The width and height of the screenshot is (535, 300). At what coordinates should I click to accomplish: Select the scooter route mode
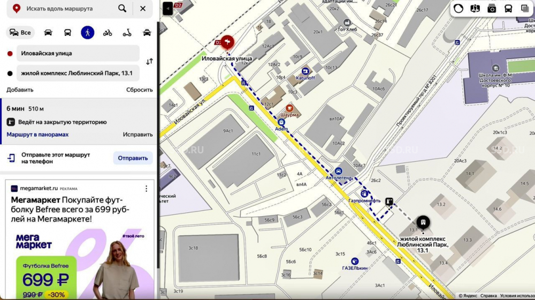(127, 33)
